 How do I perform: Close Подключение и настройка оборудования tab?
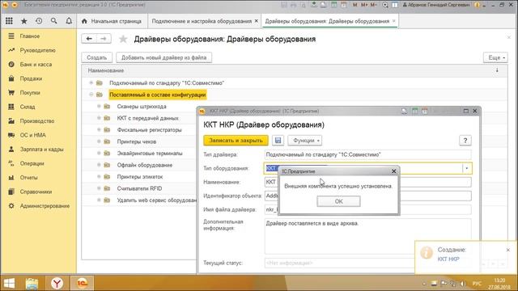tap(257, 21)
